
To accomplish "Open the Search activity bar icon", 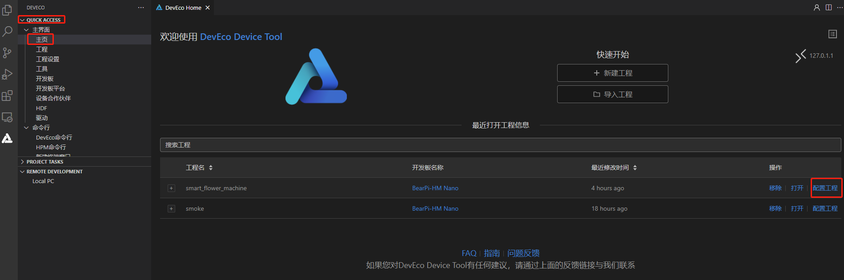I will pyautogui.click(x=7, y=31).
